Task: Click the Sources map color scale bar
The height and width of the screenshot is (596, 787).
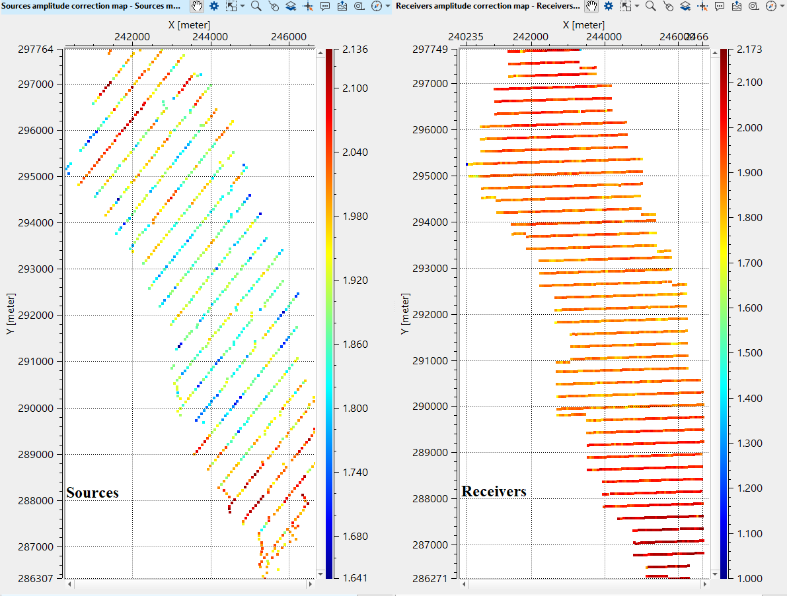Action: (329, 314)
